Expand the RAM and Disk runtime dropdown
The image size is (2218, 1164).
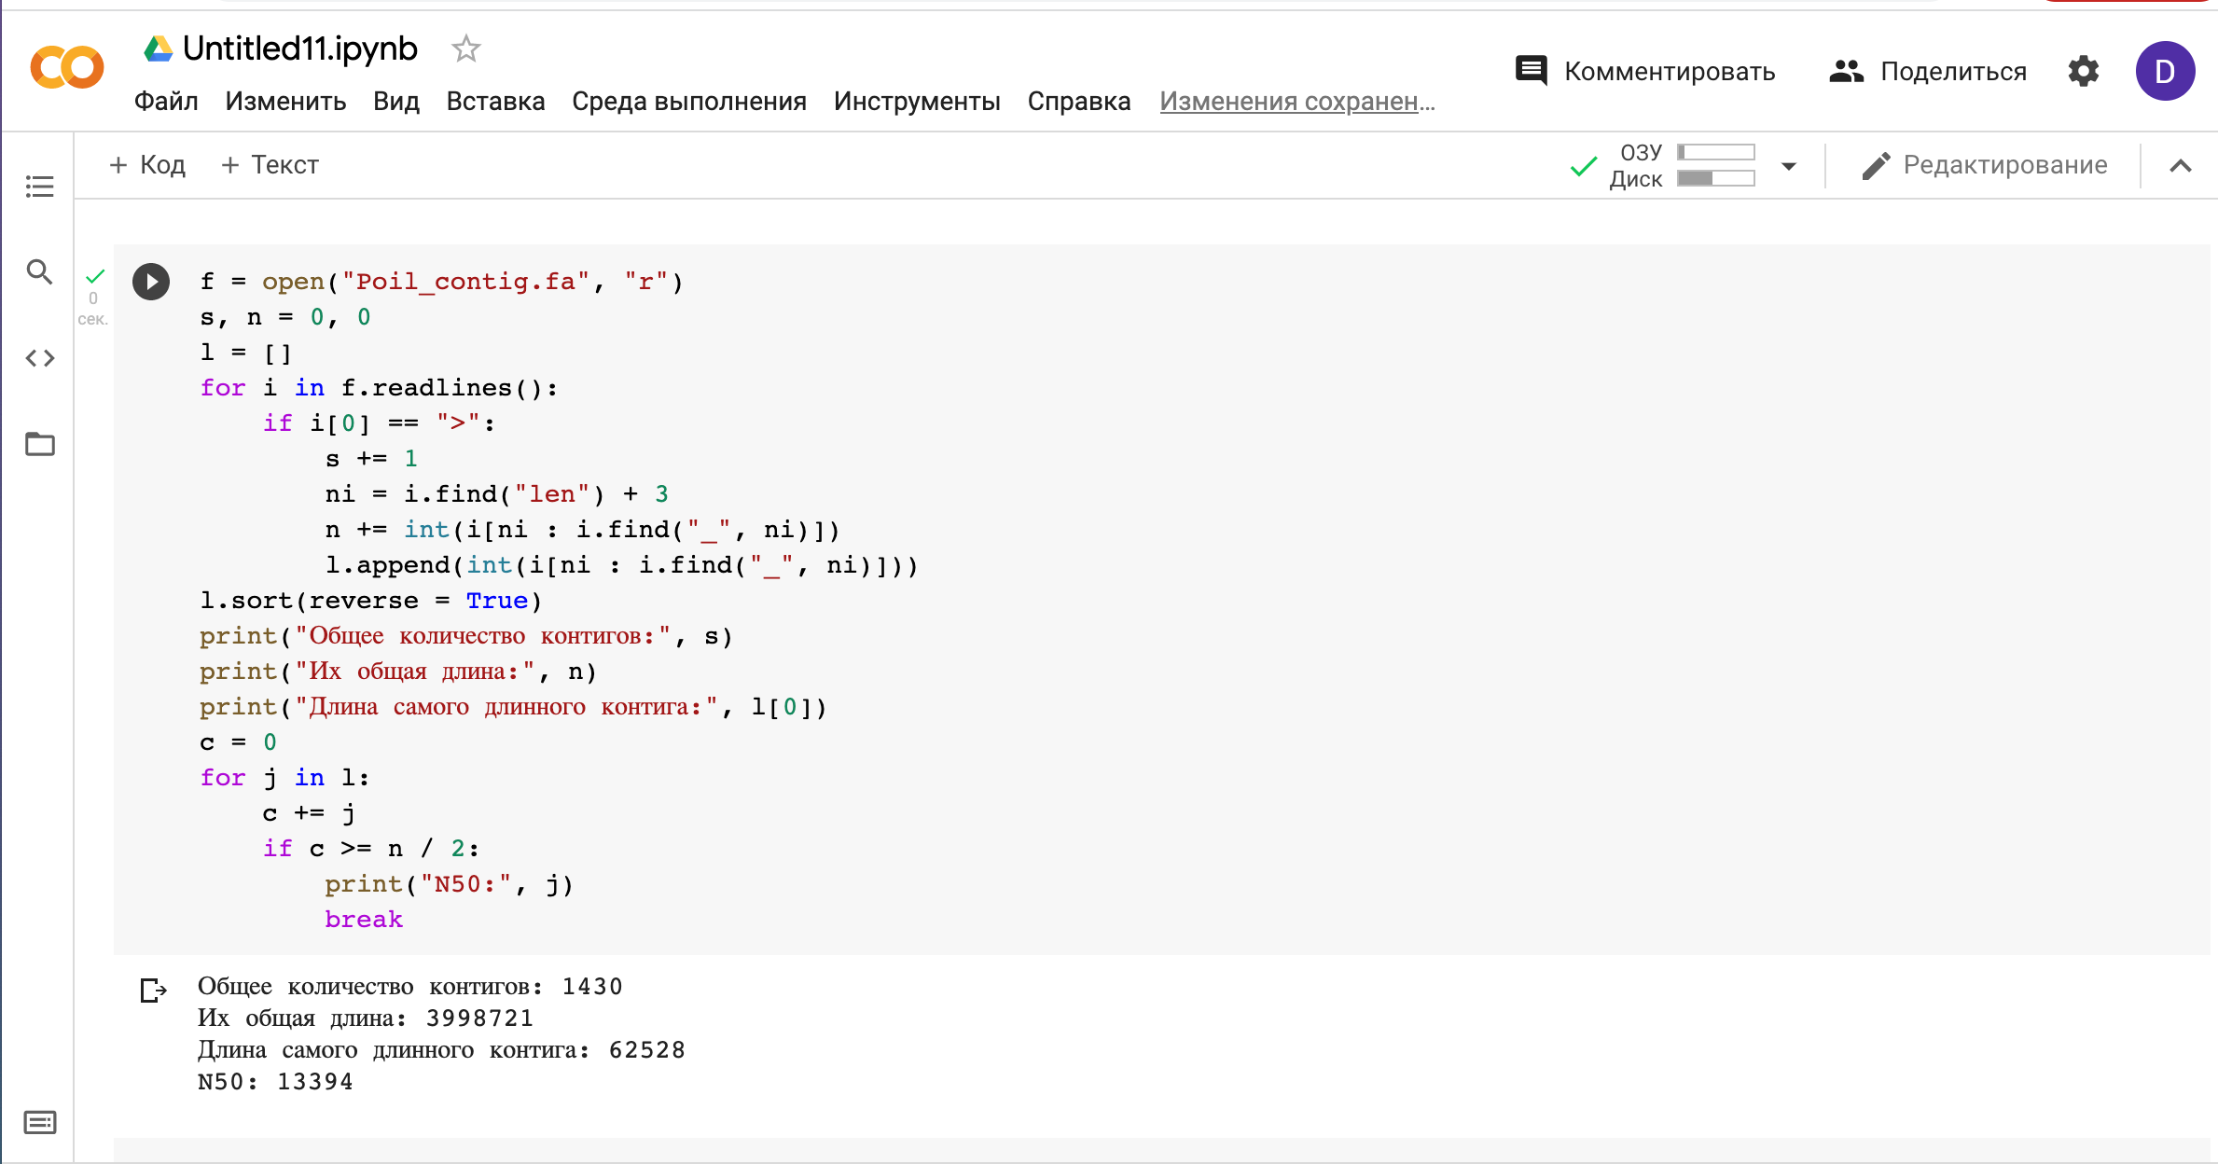pos(1788,166)
